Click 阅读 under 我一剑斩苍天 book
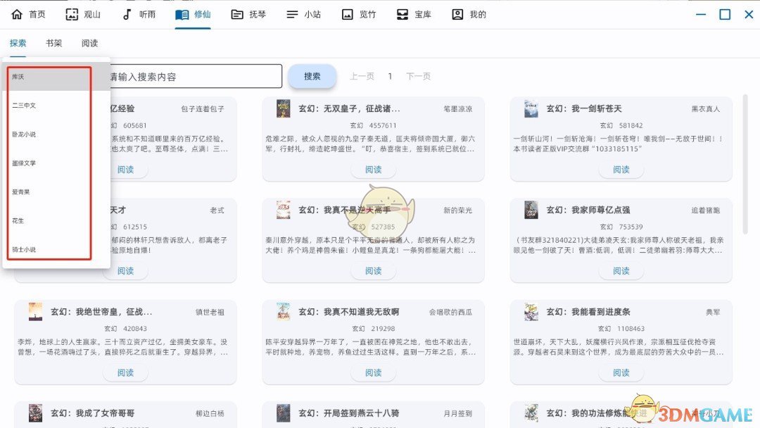The height and width of the screenshot is (428, 760). coord(621,170)
